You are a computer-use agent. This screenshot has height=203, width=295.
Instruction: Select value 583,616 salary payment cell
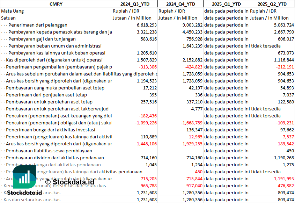(x=135, y=39)
